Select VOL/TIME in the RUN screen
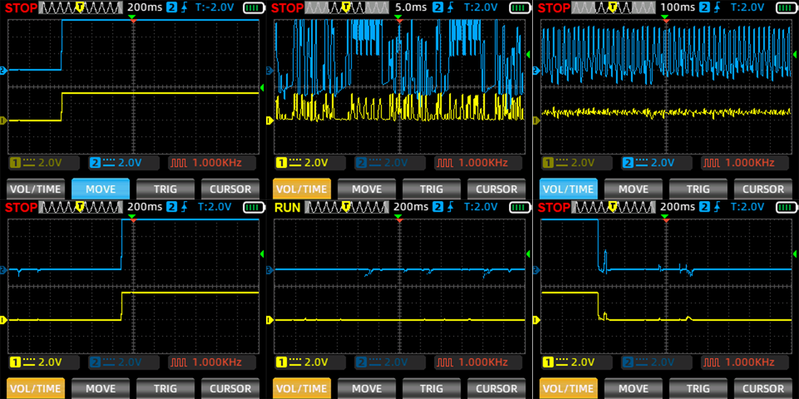 pyautogui.click(x=302, y=389)
